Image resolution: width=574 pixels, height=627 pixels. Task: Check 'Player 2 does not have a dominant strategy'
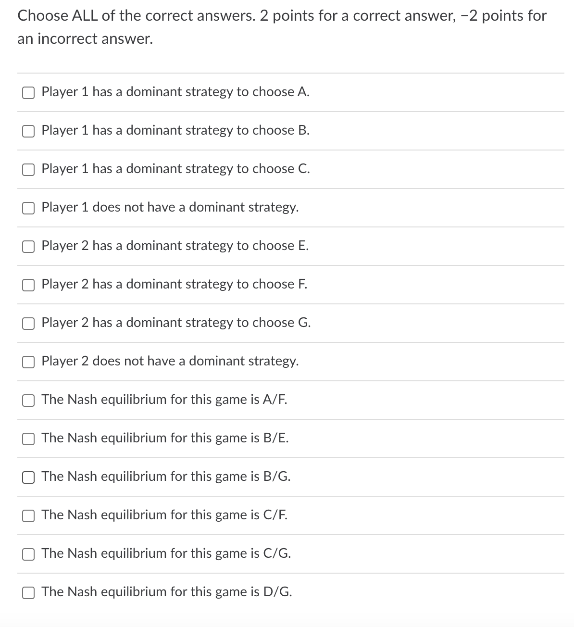click(x=28, y=362)
